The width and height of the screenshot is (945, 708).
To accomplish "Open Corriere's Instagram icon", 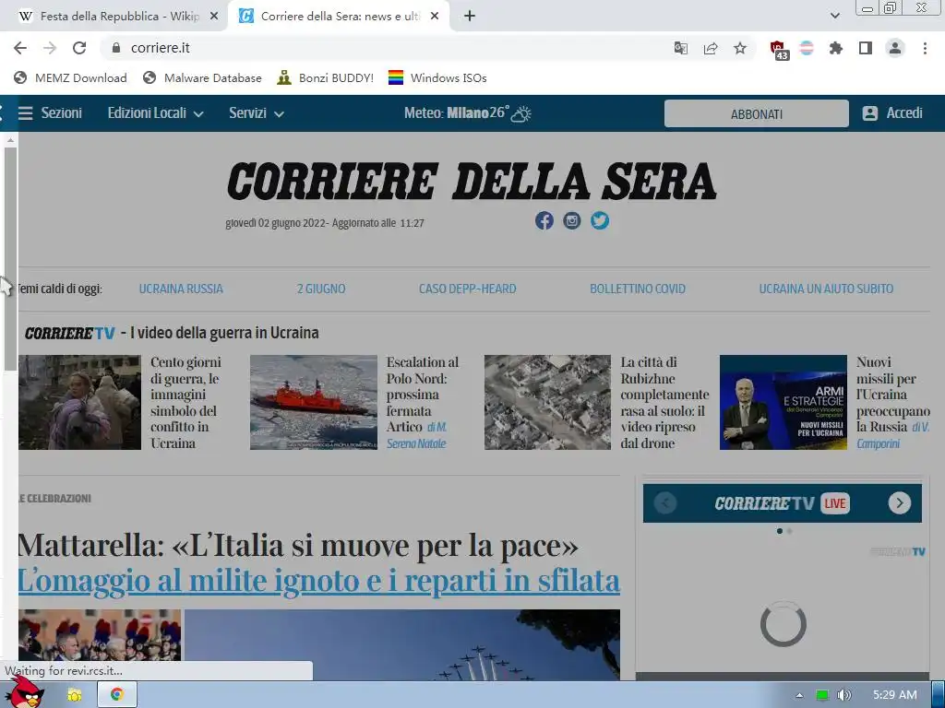I will (572, 221).
